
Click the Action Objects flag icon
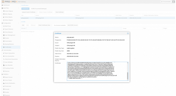4,11
